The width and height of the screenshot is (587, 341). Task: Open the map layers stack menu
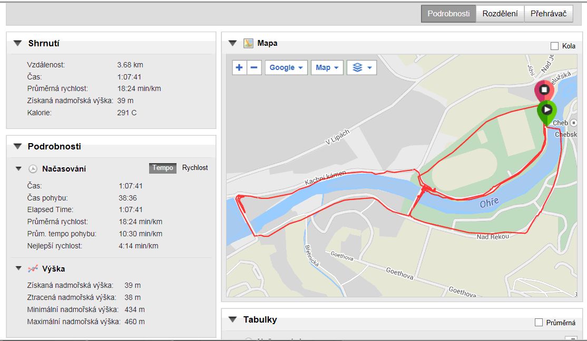361,67
